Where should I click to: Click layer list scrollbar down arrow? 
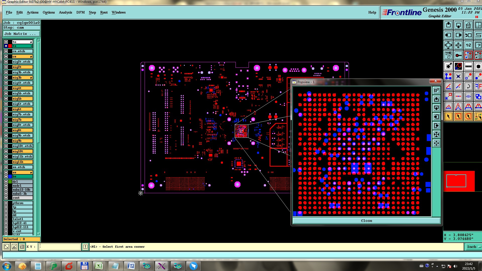[38, 234]
